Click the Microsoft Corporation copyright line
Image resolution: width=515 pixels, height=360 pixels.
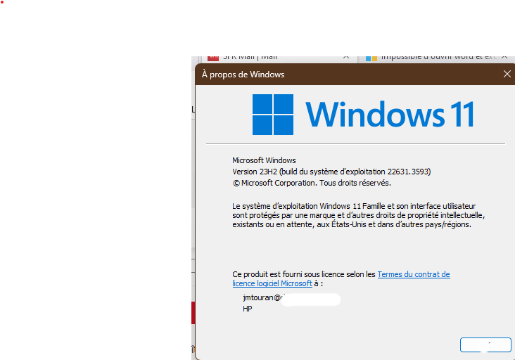312,183
